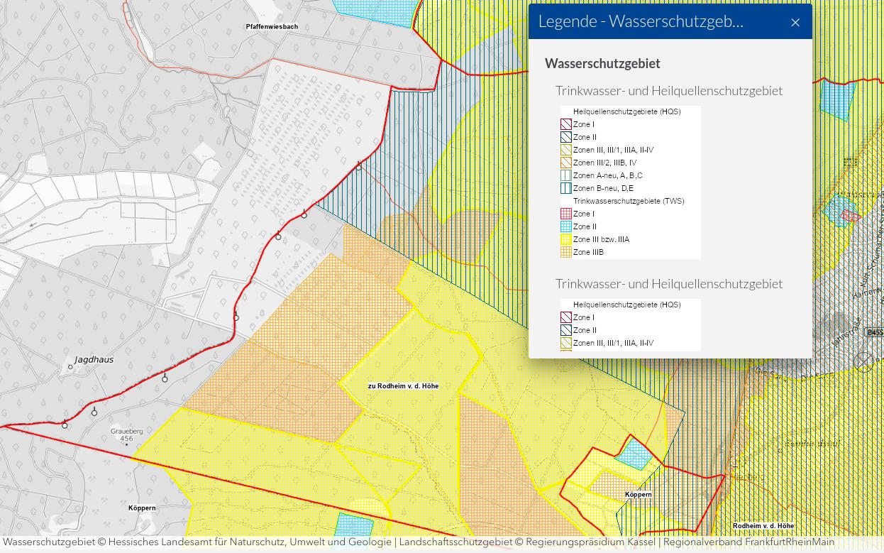Click the Pfaffenwiesbach label on the map

point(272,27)
